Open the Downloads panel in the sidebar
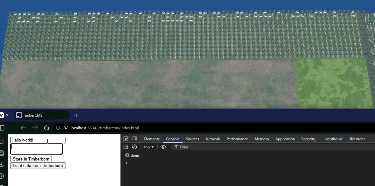Viewport: 375px width, 186px height. click(x=2, y=165)
